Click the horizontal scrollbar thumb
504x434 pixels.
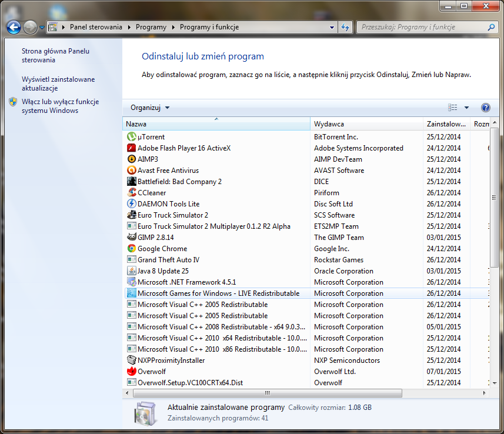coord(268,393)
